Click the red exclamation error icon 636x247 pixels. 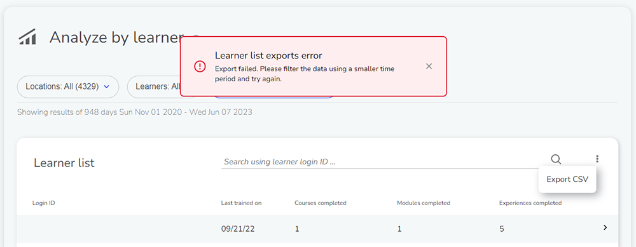[x=200, y=67]
